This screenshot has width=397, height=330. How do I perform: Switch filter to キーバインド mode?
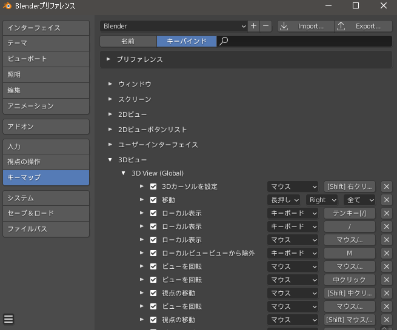click(x=187, y=41)
